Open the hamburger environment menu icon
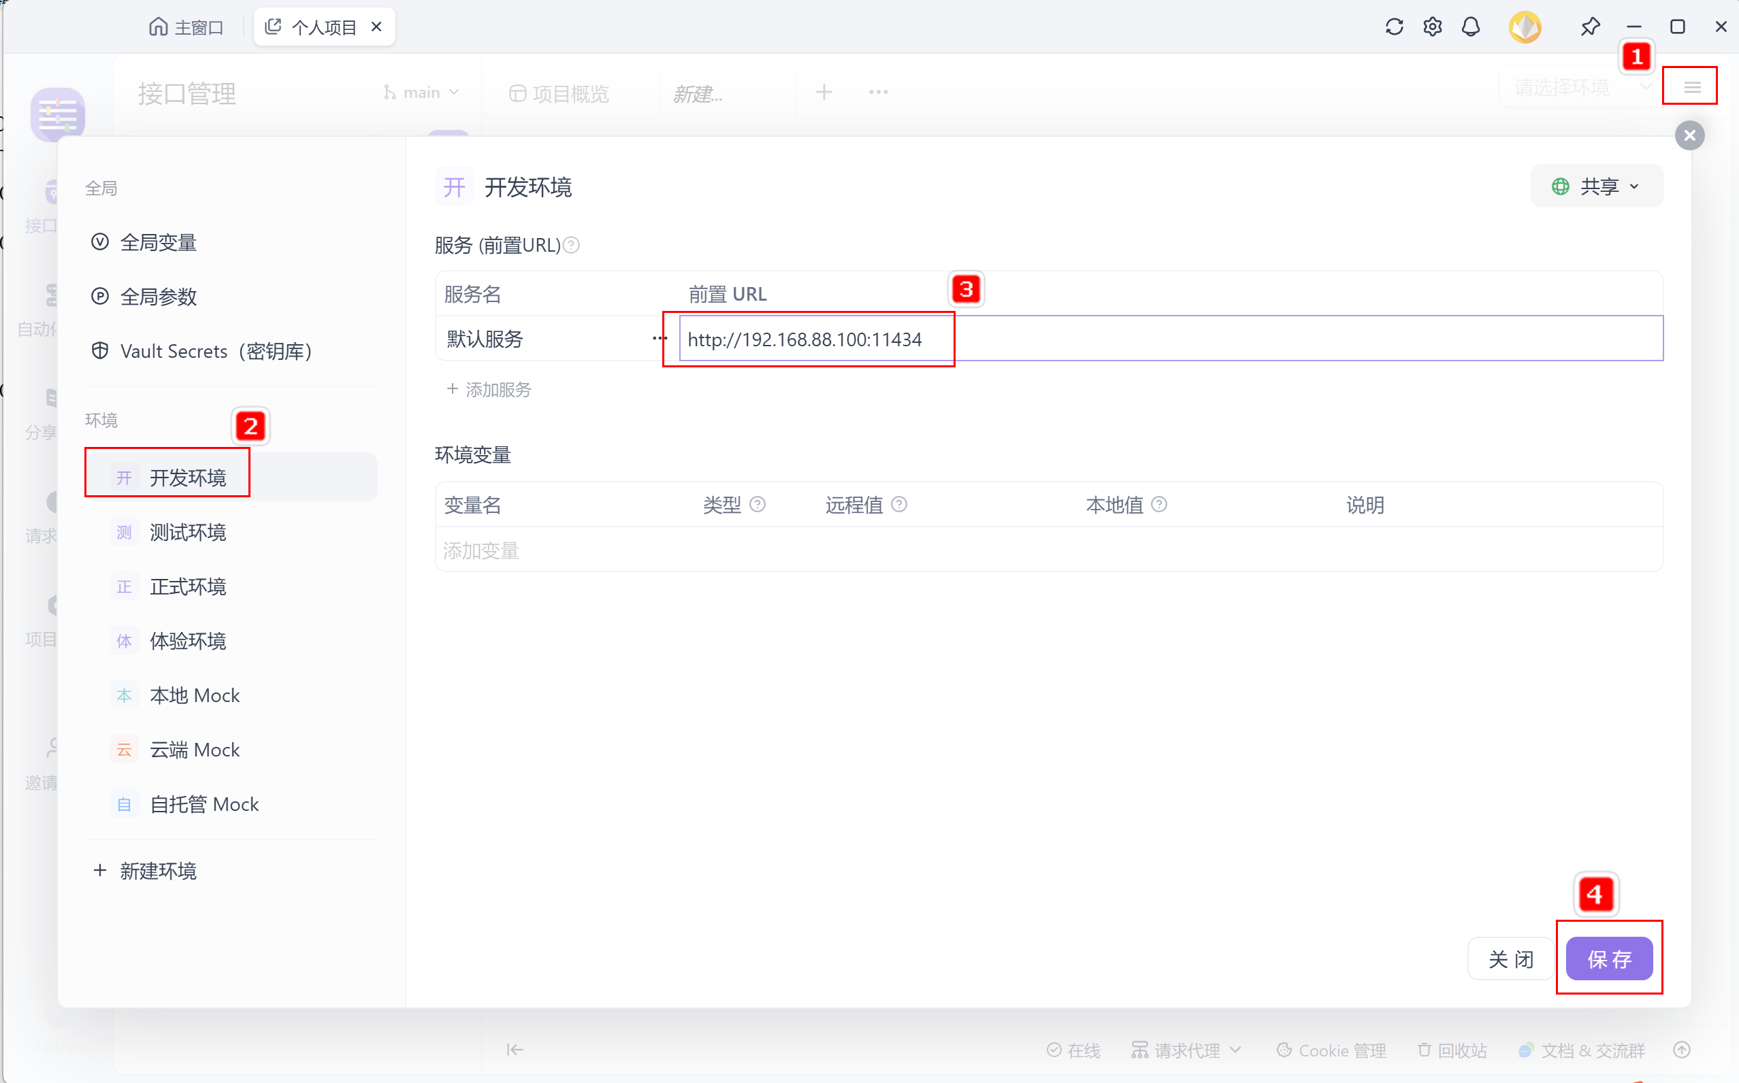 point(1692,87)
